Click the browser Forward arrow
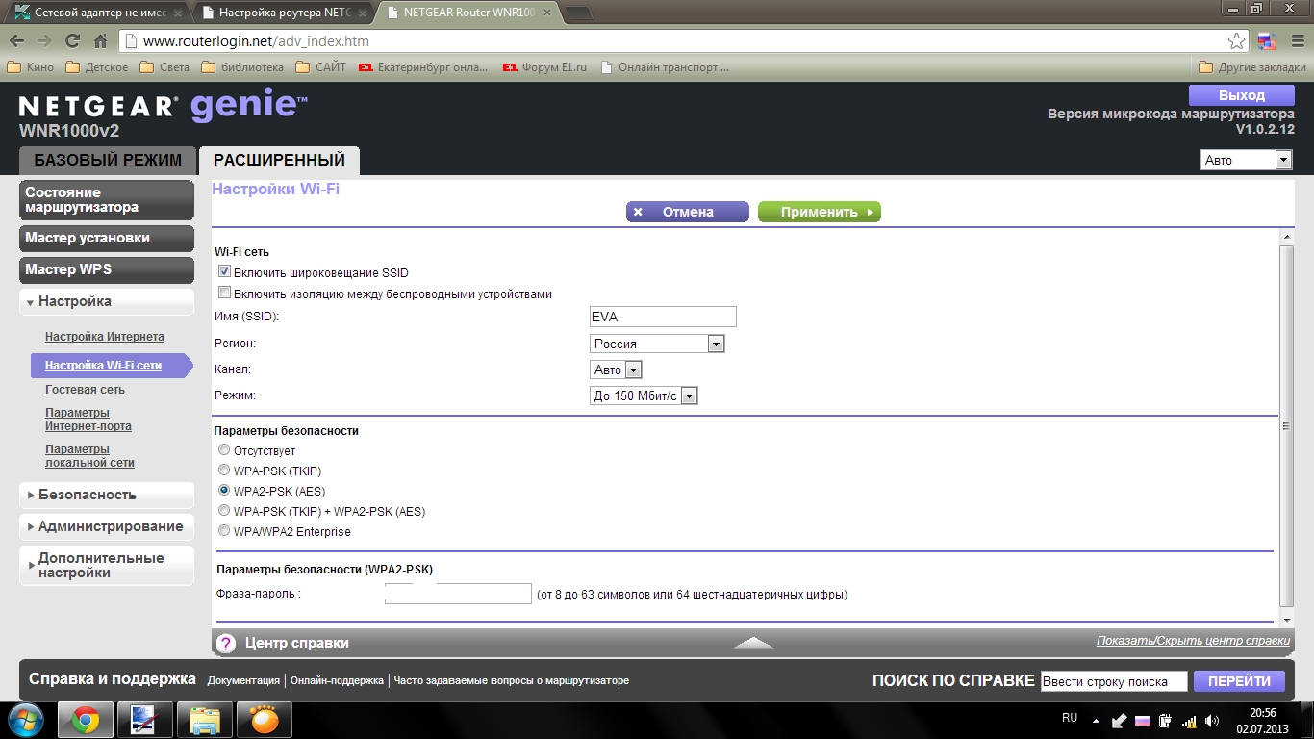Screen dimensions: 1314x739 (x=43, y=41)
